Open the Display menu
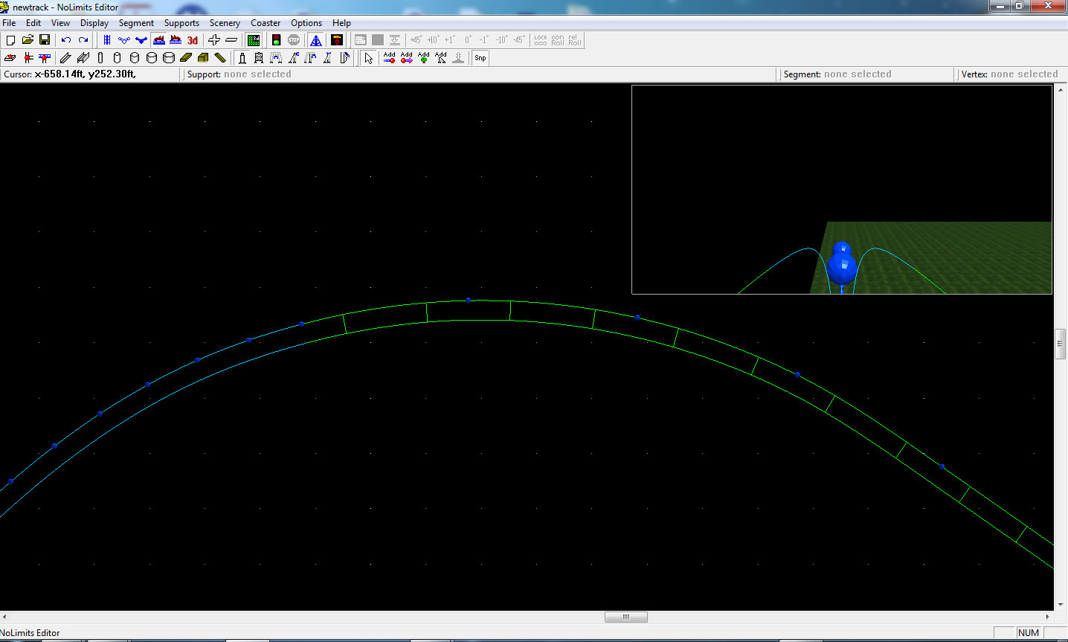The width and height of the screenshot is (1068, 642). pyautogui.click(x=94, y=23)
